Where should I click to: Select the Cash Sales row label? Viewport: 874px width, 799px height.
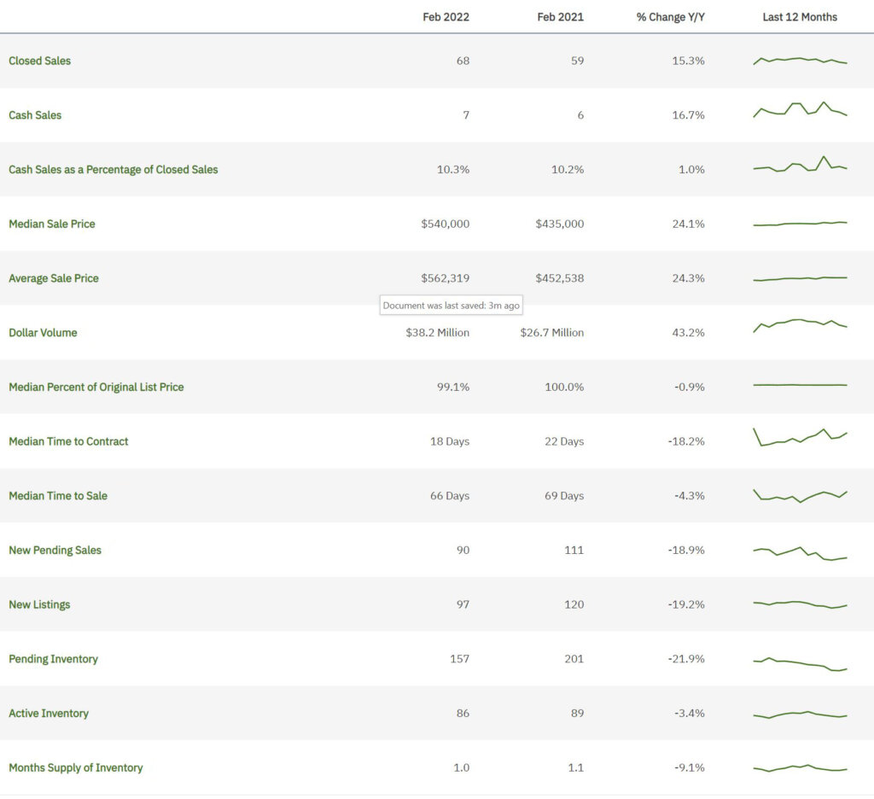35,115
